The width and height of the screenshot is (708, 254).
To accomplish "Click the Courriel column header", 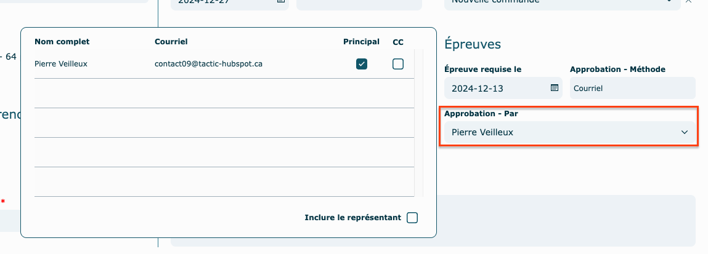I will click(171, 42).
